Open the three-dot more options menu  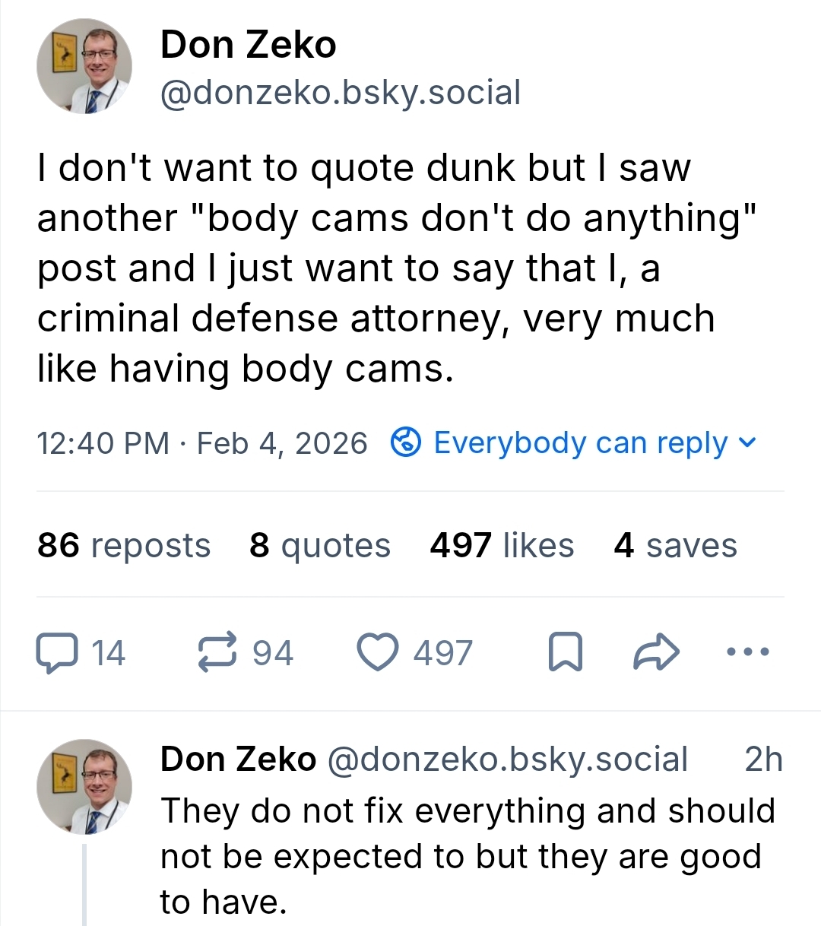(x=748, y=652)
